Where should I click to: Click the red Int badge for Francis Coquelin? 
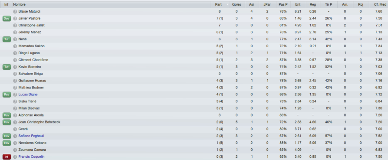[7, 157]
